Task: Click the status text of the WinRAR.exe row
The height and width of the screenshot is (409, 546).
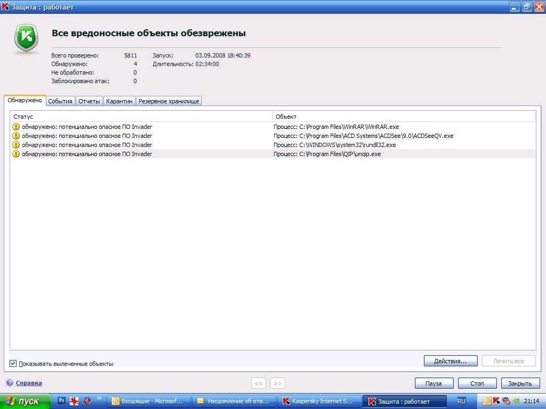Action: pos(87,127)
